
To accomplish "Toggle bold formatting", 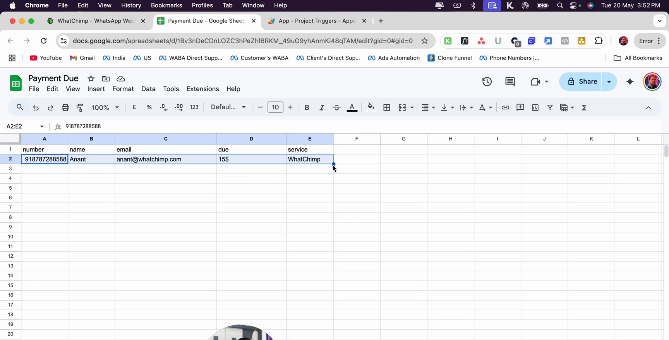I will [x=307, y=107].
